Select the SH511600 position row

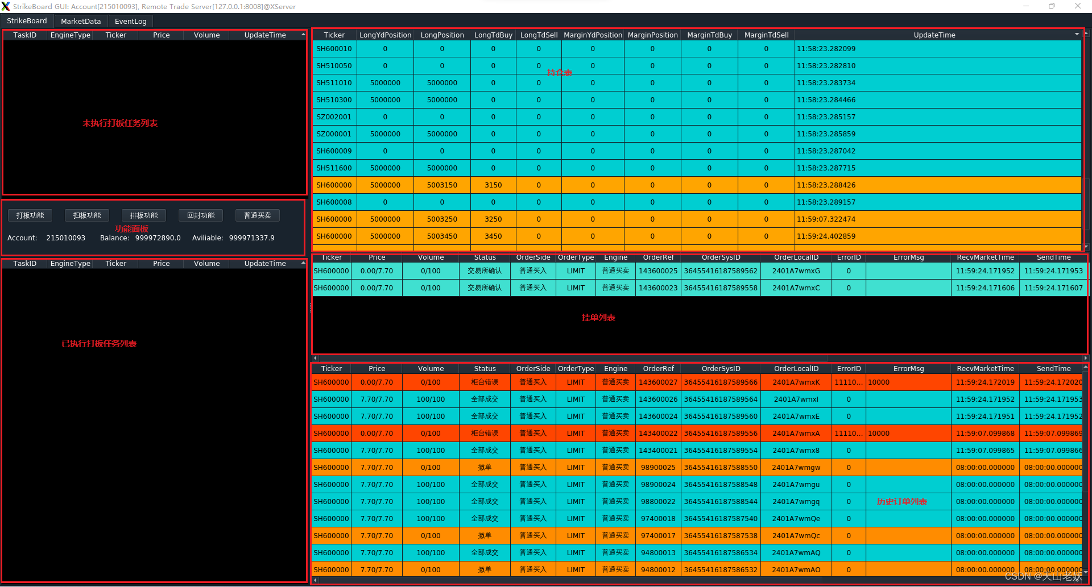697,168
